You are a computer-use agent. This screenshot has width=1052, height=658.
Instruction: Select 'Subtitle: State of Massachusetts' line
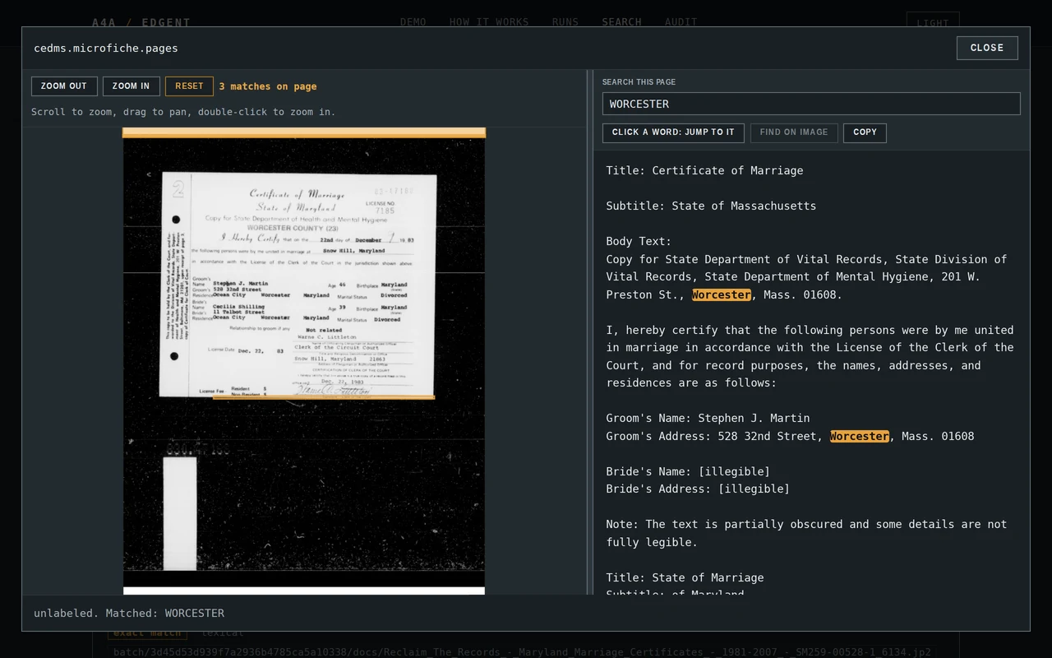712,206
